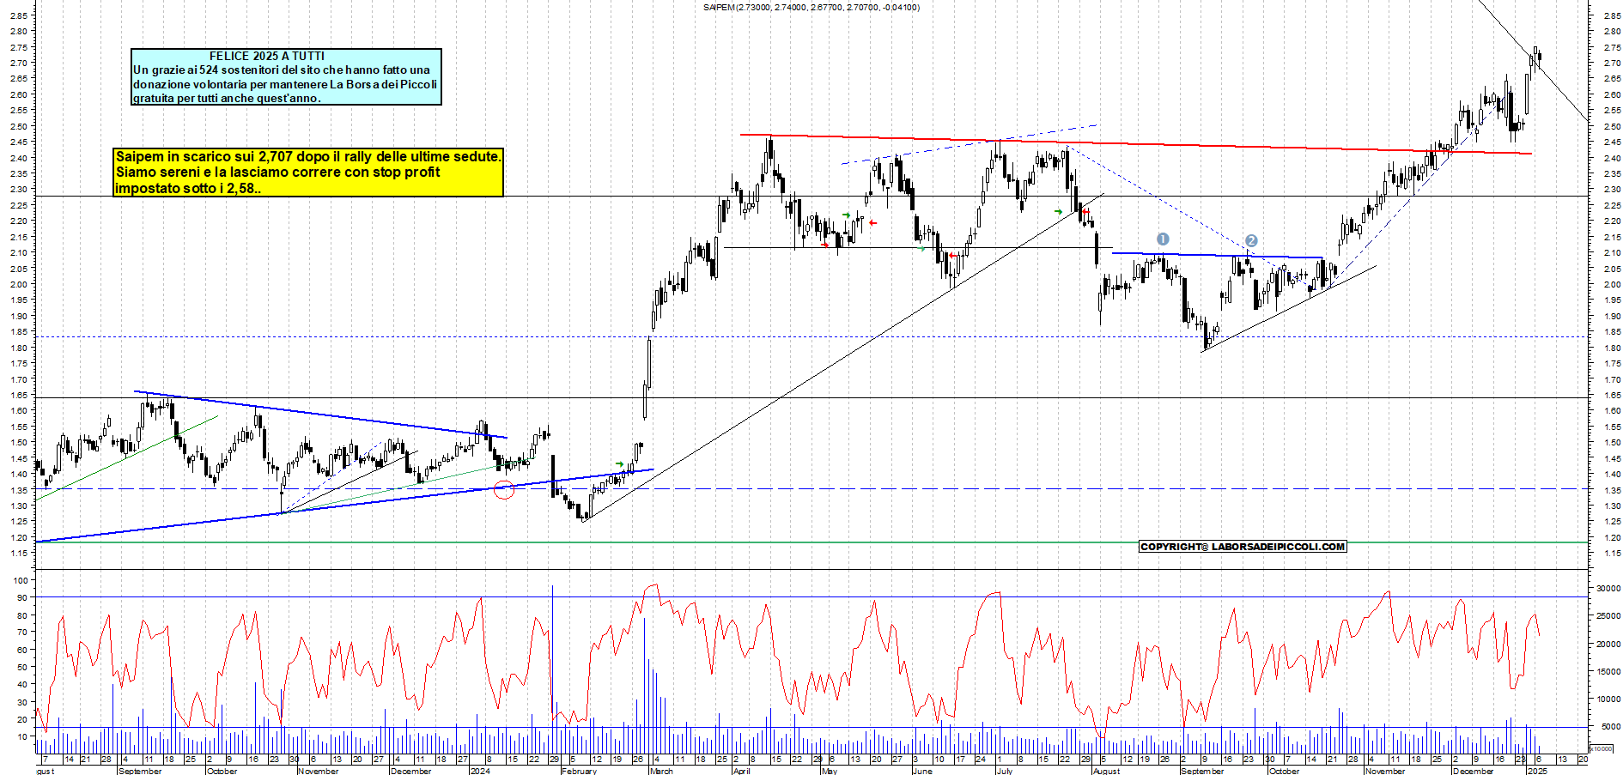
Task: Click the 80 level on oscillator scale
Action: tap(22, 616)
